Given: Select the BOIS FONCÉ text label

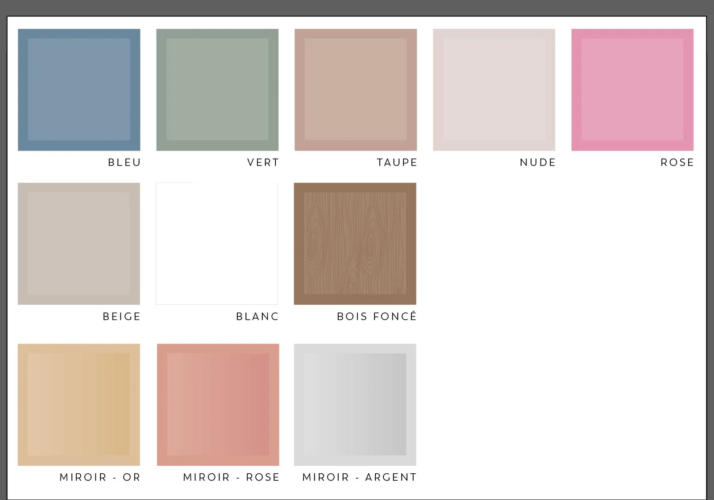Looking at the screenshot, I should point(377,316).
